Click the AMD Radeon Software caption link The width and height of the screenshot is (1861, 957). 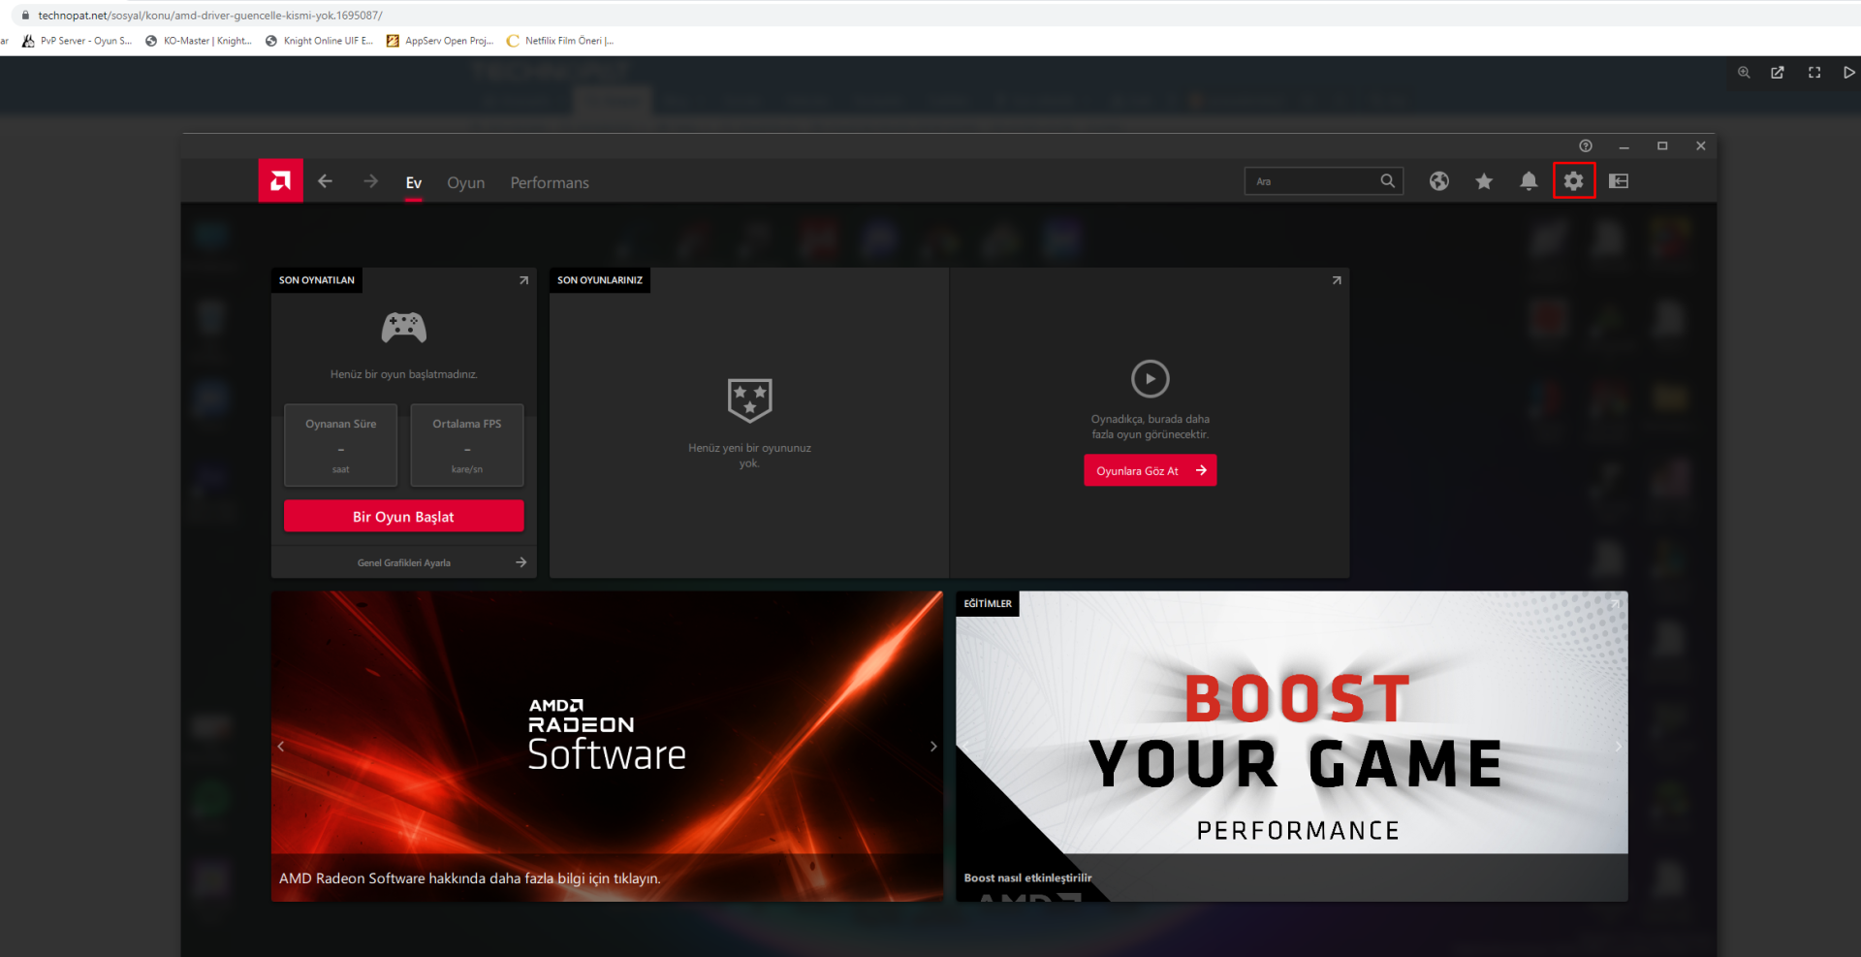[470, 878]
